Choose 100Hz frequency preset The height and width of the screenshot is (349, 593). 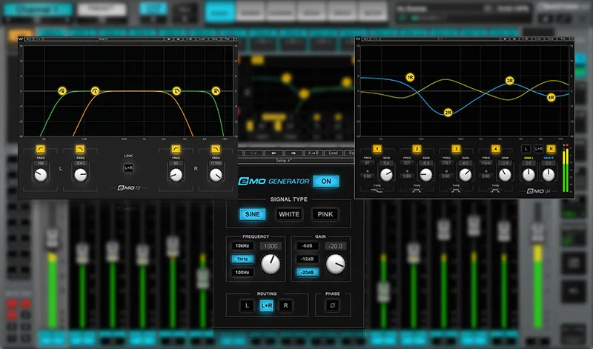point(242,272)
